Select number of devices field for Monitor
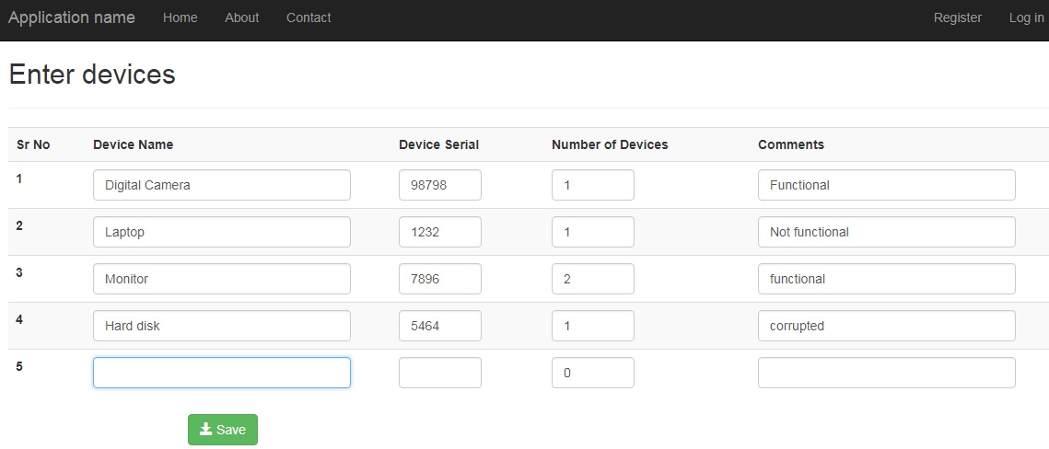The height and width of the screenshot is (449, 1049). point(593,279)
